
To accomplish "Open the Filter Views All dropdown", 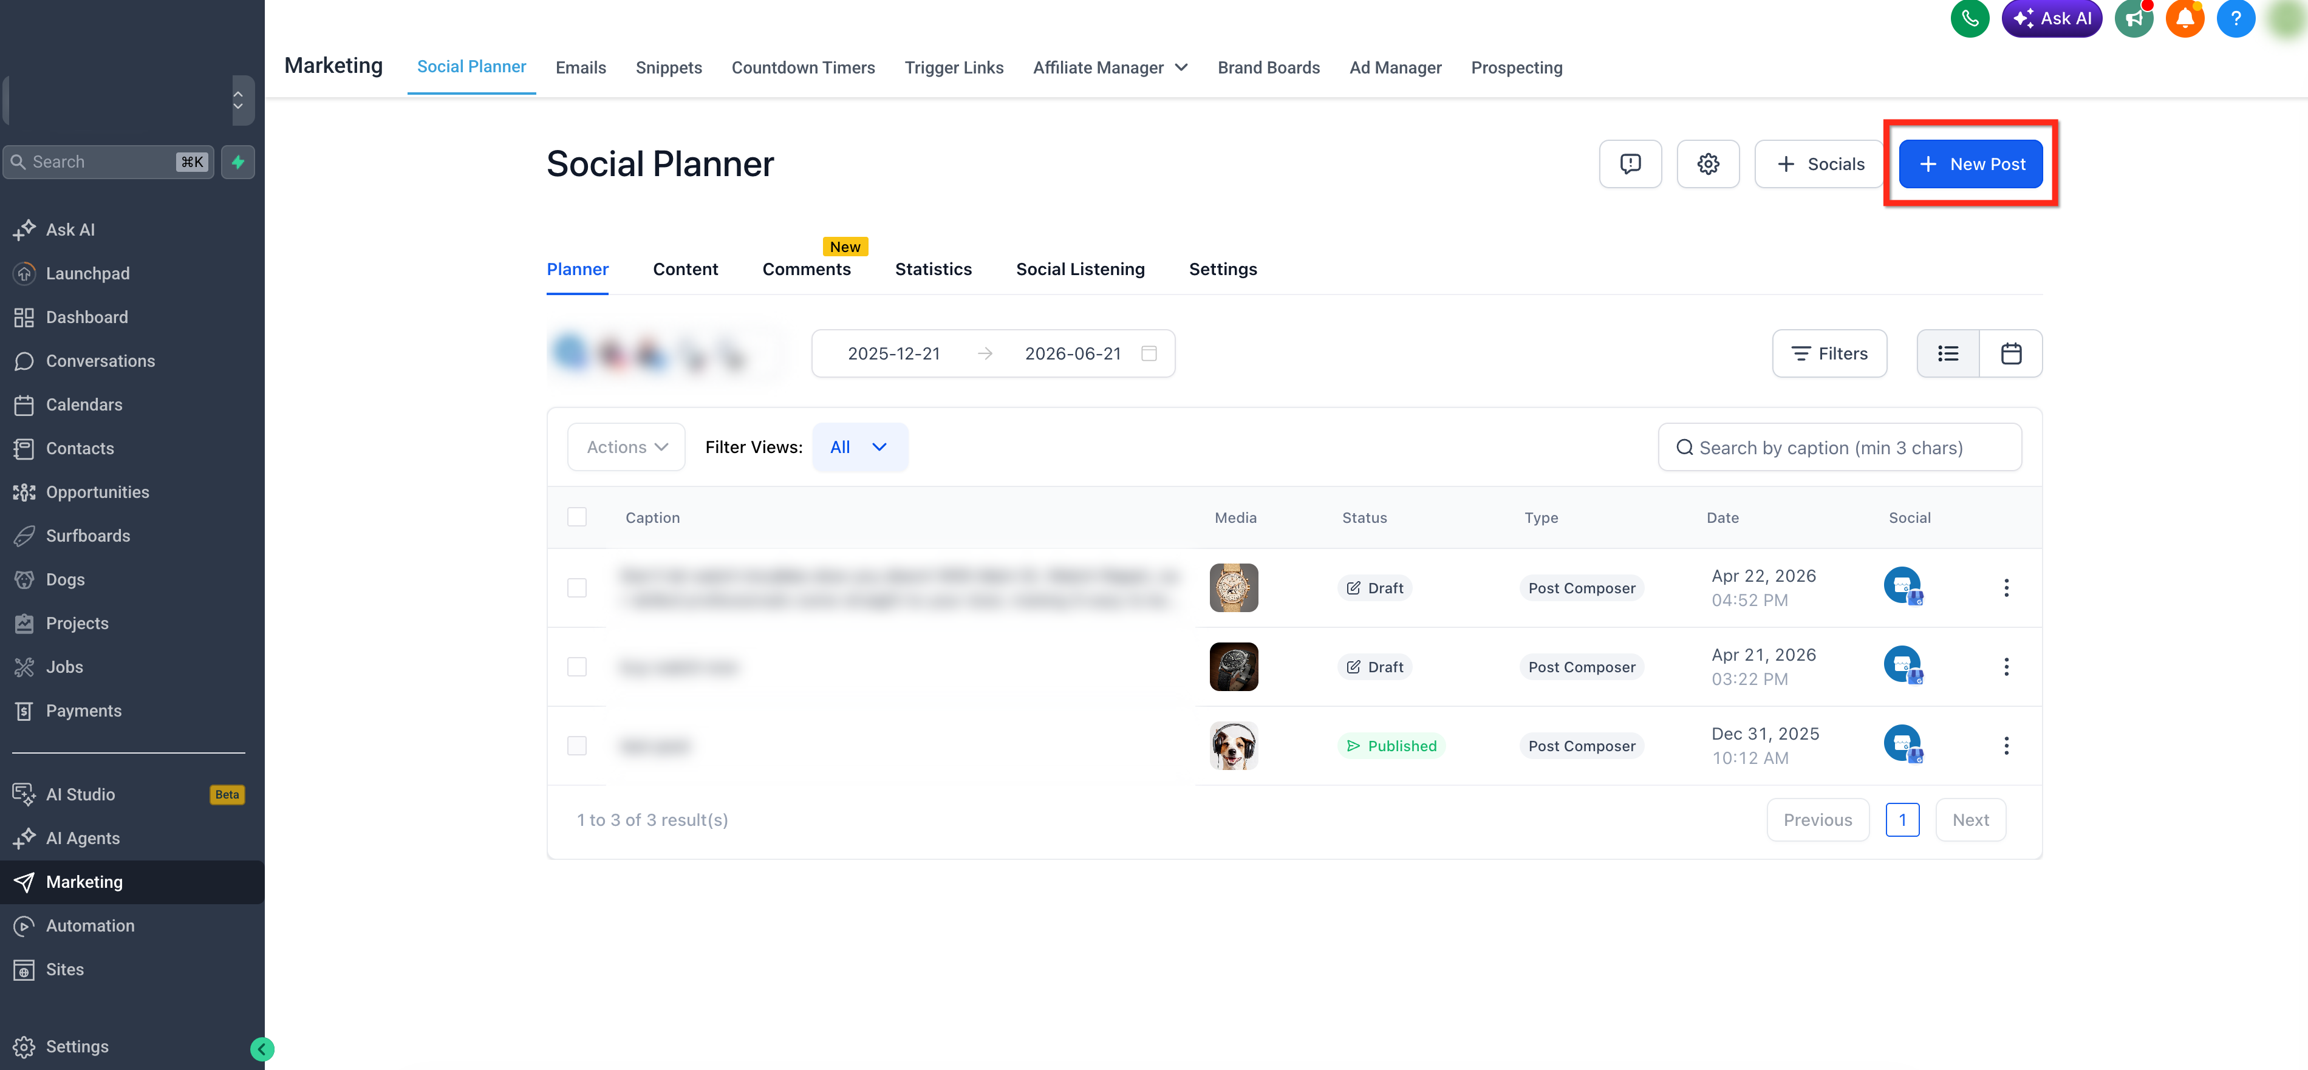I will pos(859,447).
